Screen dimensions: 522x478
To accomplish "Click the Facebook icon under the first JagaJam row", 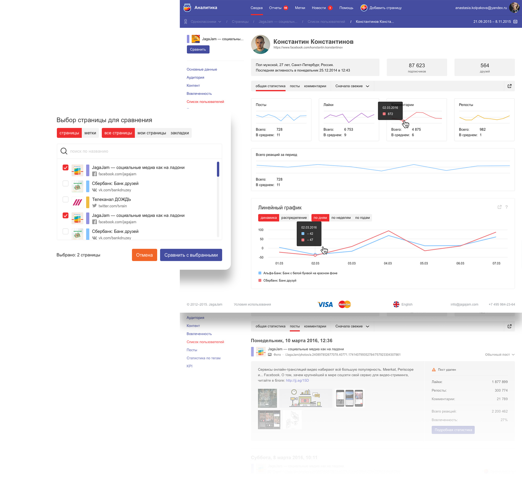I will (95, 174).
